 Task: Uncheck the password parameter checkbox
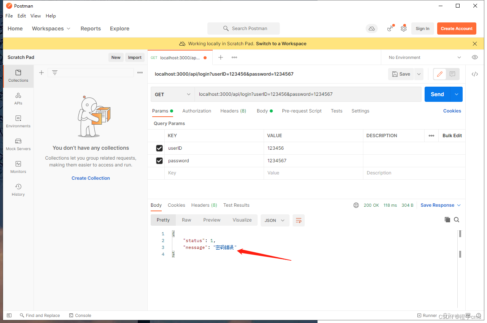159,161
